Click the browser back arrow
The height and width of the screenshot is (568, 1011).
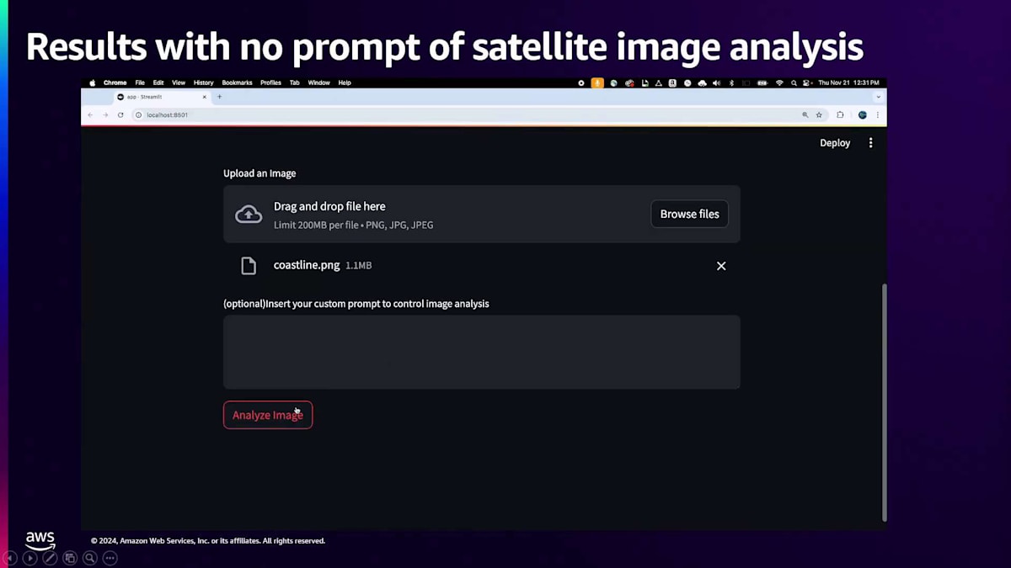click(90, 115)
